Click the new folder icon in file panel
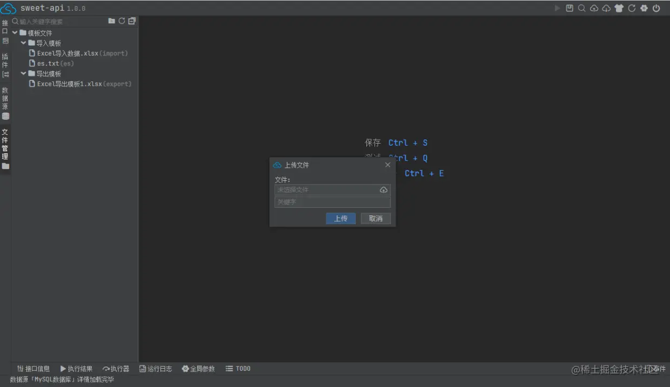670x387 pixels. click(x=111, y=21)
